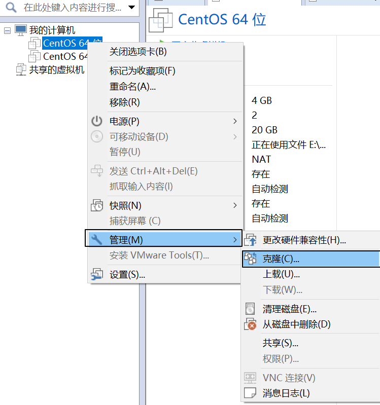Viewport: 380px width, 405px height.
Task: Select 共享(S)... in the submenu
Action: pos(311,343)
